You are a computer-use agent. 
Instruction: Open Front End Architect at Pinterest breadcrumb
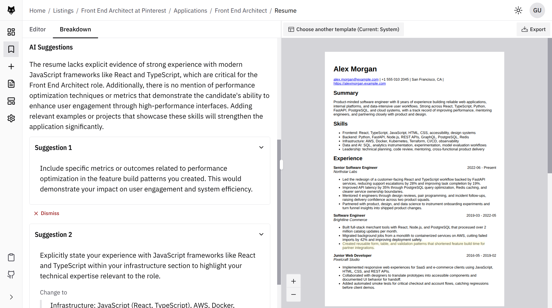124,11
